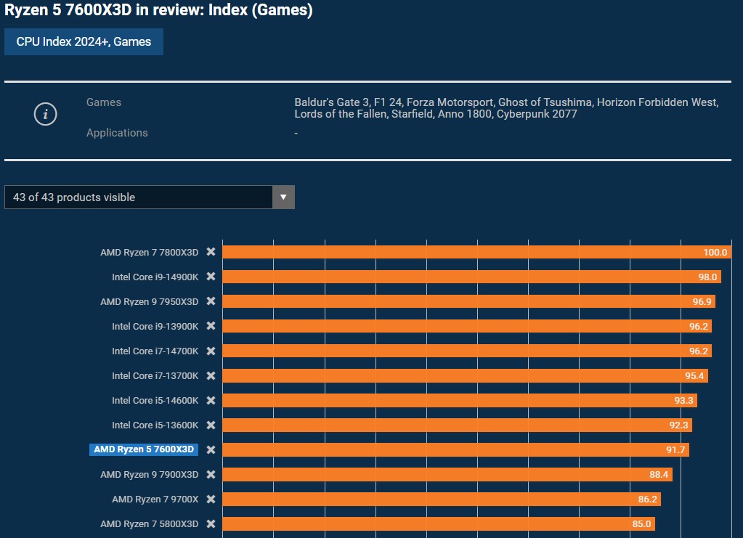This screenshot has width=743, height=538.
Task: Remove Intel Core i9-13900K from chart
Action: click(211, 326)
